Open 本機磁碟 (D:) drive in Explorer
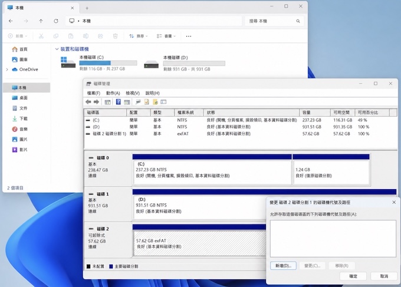This screenshot has width=401, height=287. pyautogui.click(x=185, y=64)
